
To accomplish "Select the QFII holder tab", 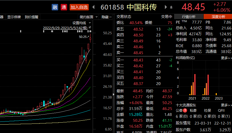I will point(221,110).
